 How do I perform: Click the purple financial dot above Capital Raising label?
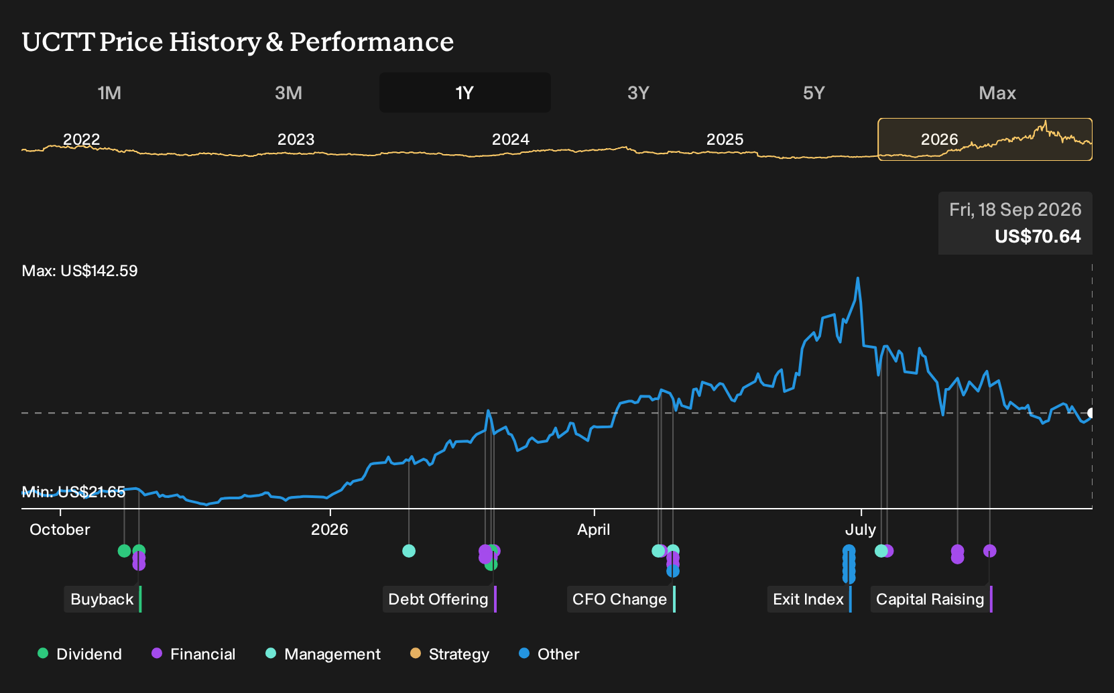click(989, 551)
